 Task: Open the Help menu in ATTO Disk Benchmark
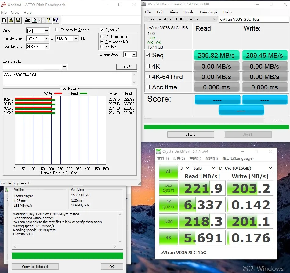pos(27,13)
